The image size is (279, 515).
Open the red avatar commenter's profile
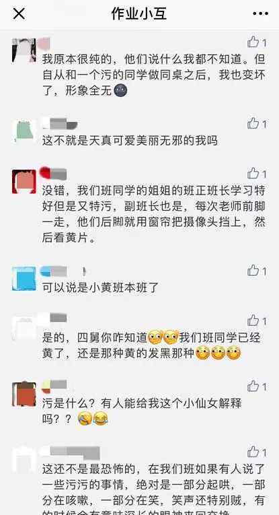[24, 181]
